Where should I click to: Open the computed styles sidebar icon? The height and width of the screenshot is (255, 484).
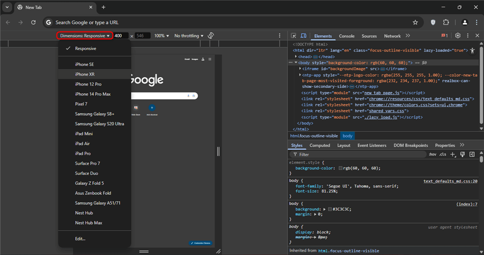(x=472, y=154)
